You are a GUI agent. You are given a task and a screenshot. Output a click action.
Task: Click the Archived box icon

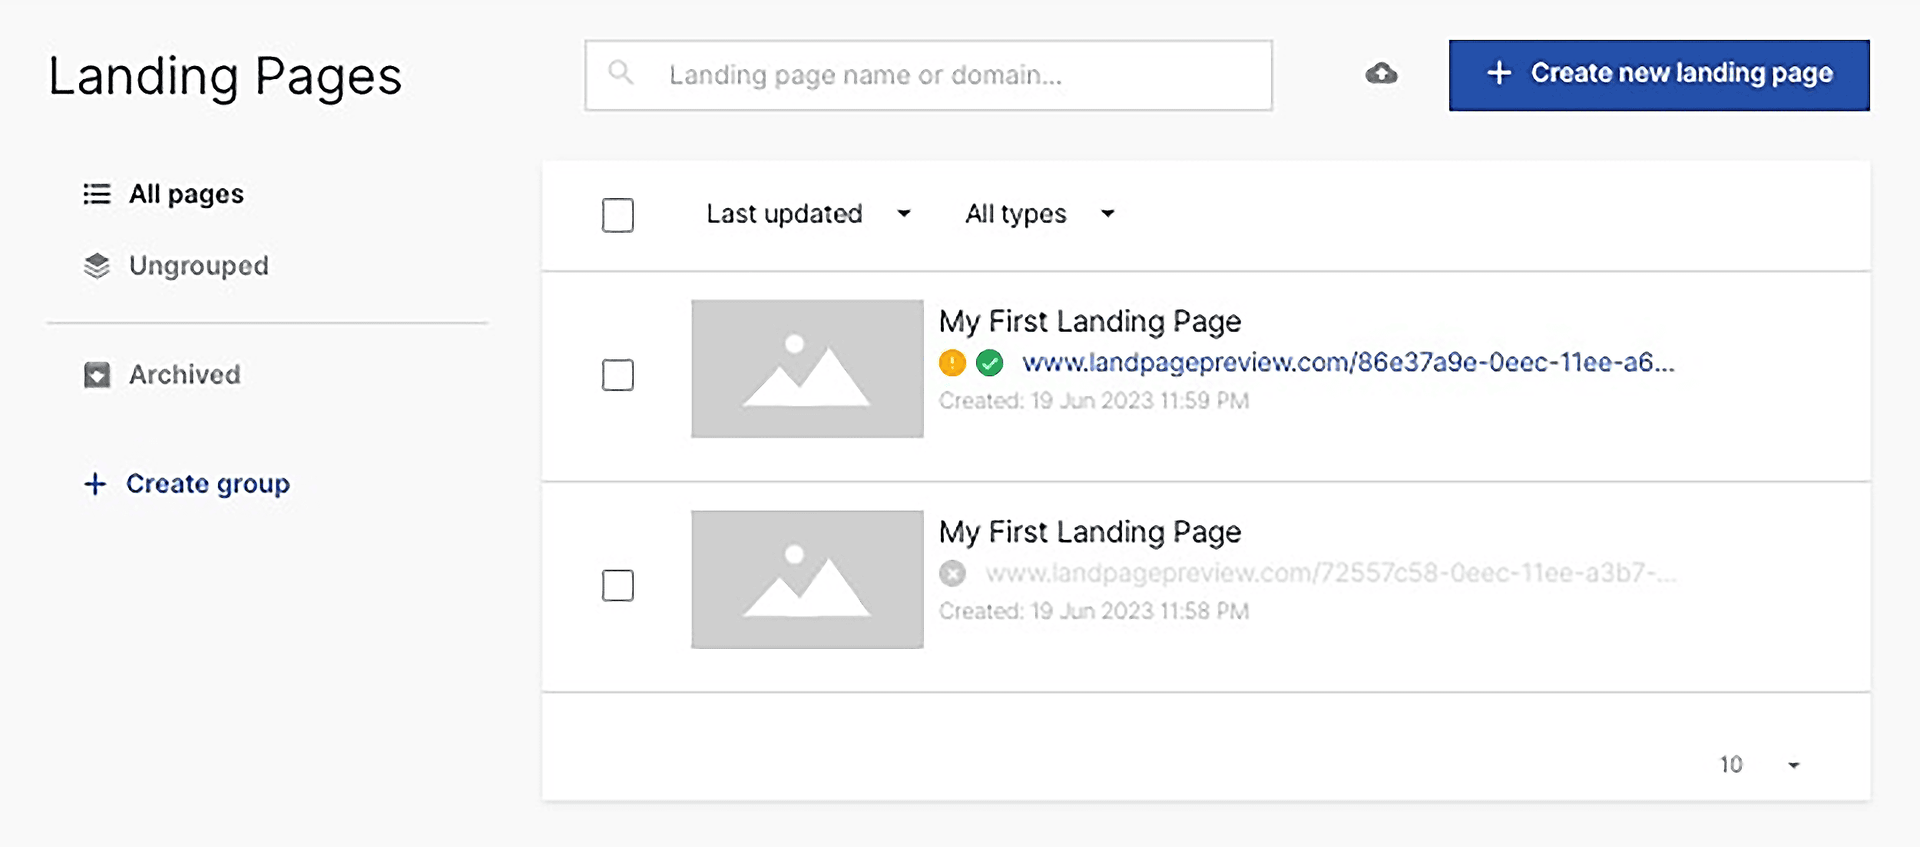(x=97, y=375)
